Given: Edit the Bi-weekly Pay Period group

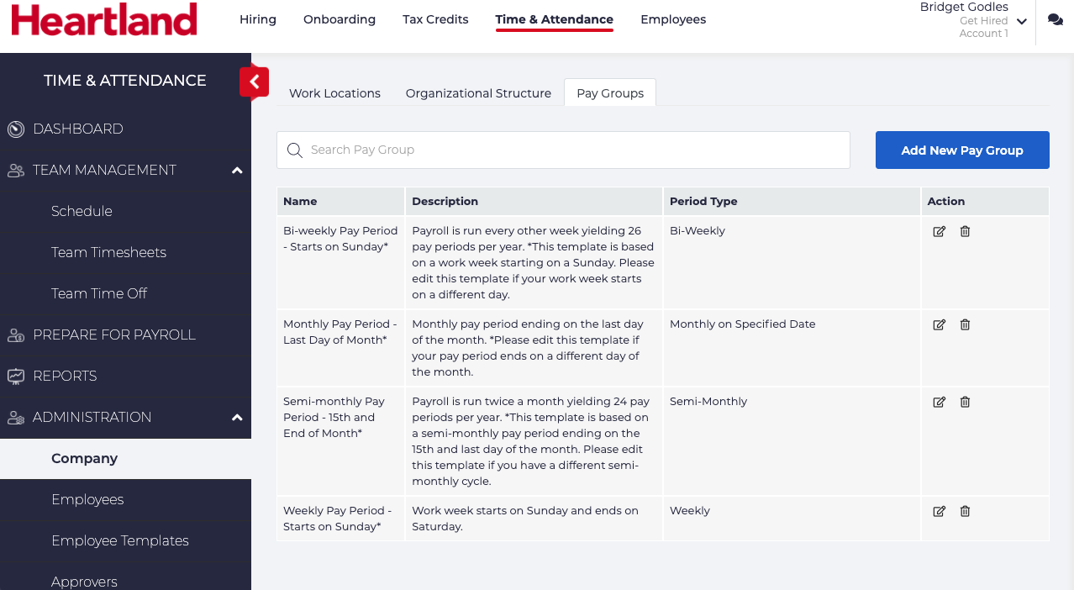Looking at the screenshot, I should click(x=940, y=231).
